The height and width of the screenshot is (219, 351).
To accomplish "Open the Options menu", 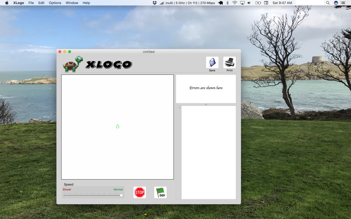I will (x=55, y=3).
